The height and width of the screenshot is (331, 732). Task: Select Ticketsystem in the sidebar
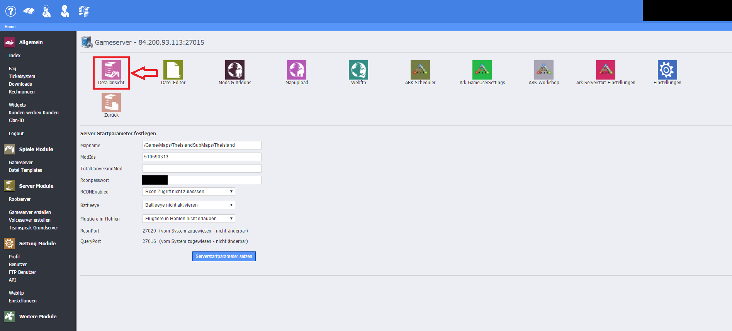tap(22, 76)
